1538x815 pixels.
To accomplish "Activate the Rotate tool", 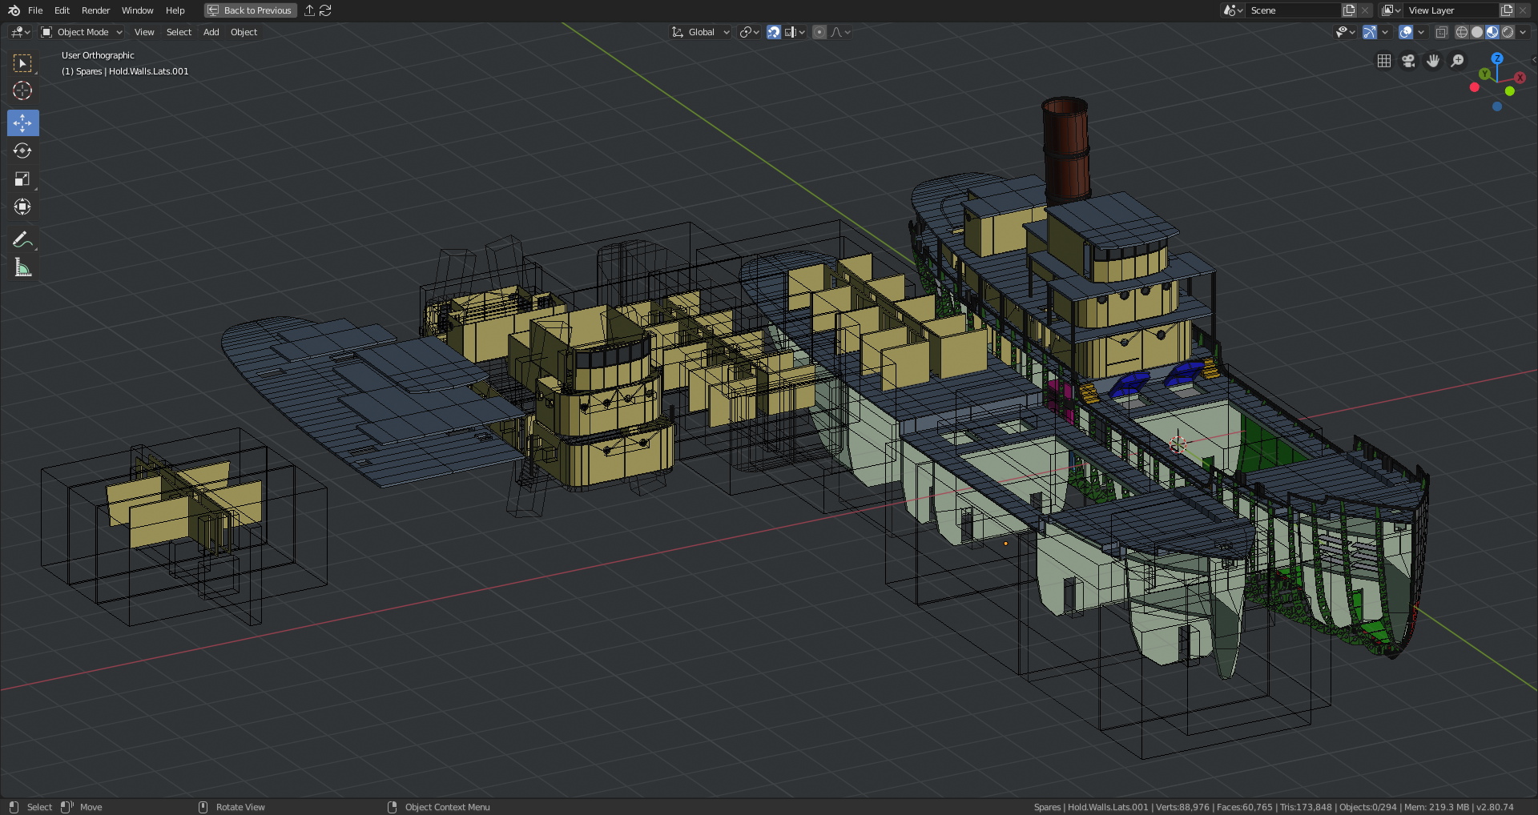I will (x=22, y=151).
